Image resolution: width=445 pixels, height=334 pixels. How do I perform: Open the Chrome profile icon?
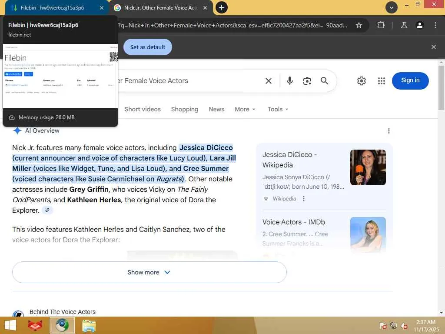[419, 25]
